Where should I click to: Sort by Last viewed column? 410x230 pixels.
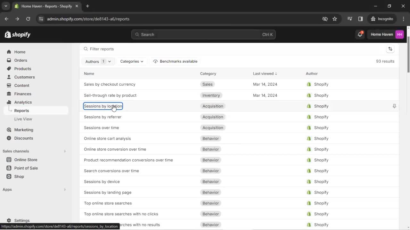point(265,73)
